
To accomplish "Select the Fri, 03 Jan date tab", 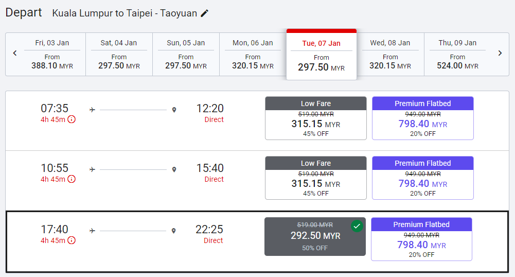I will point(52,54).
